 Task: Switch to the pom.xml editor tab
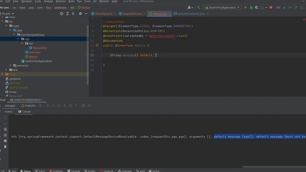pos(191,14)
